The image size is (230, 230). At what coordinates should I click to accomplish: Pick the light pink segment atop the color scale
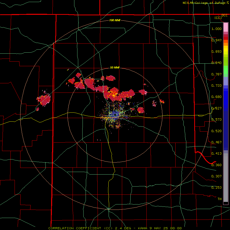click(x=226, y=27)
